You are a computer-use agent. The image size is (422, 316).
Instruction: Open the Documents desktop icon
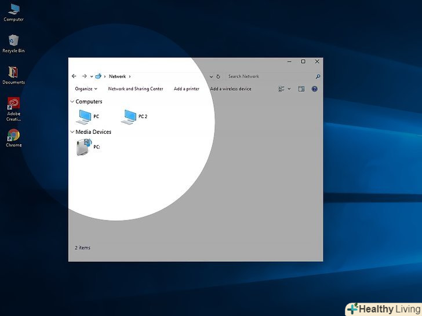point(13,75)
